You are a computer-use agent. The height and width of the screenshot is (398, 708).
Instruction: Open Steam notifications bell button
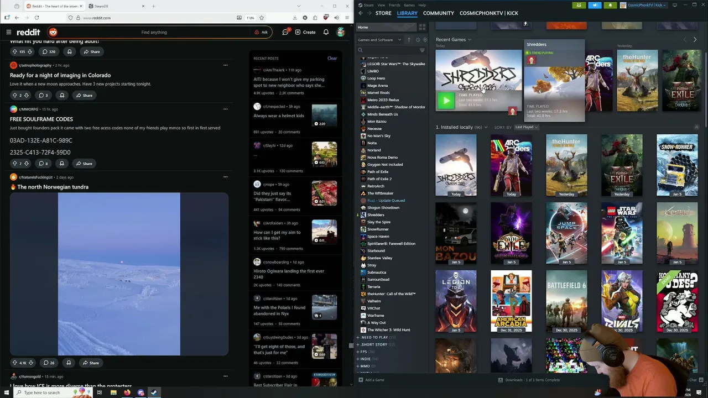pos(611,5)
